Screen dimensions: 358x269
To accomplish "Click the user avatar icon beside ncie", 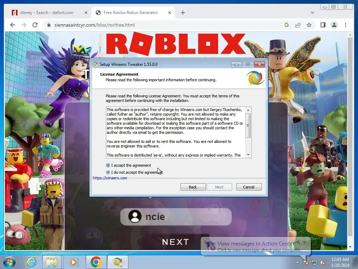I will (135, 216).
